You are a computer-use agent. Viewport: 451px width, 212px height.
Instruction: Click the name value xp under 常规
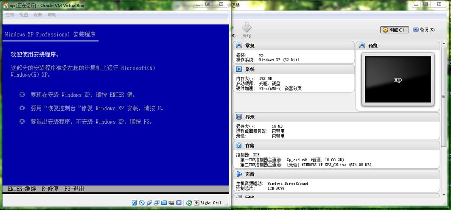click(x=261, y=55)
